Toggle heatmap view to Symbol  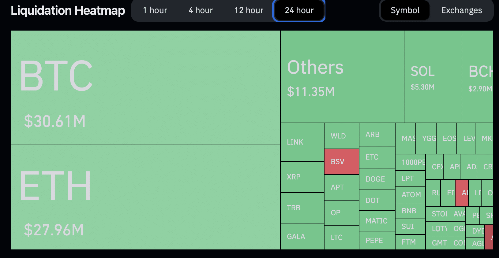[x=405, y=10]
